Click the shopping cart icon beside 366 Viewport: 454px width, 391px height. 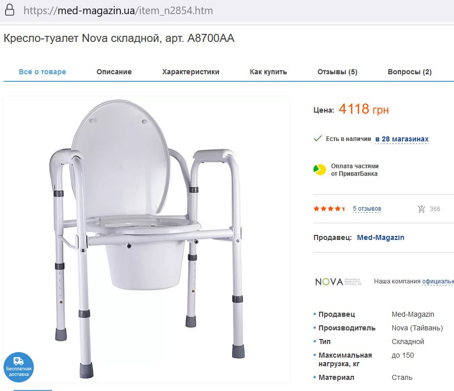click(x=421, y=209)
